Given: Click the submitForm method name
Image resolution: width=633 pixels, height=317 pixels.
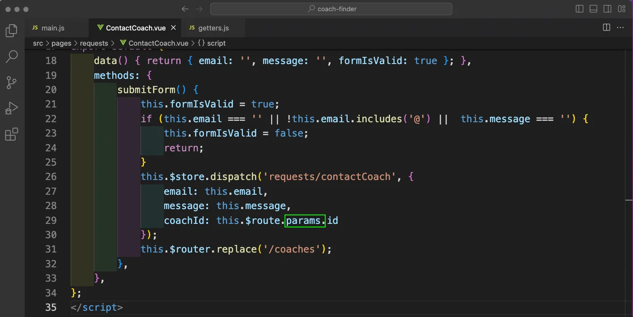Looking at the screenshot, I should pyautogui.click(x=146, y=90).
